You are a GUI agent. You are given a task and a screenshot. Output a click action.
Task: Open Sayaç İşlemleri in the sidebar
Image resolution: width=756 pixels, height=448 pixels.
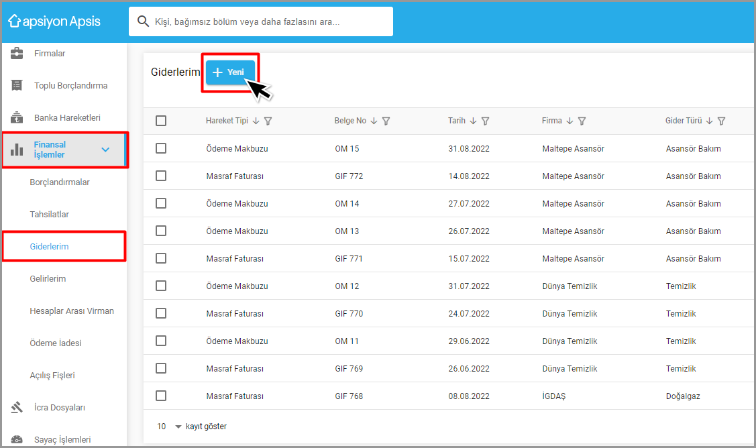62,439
